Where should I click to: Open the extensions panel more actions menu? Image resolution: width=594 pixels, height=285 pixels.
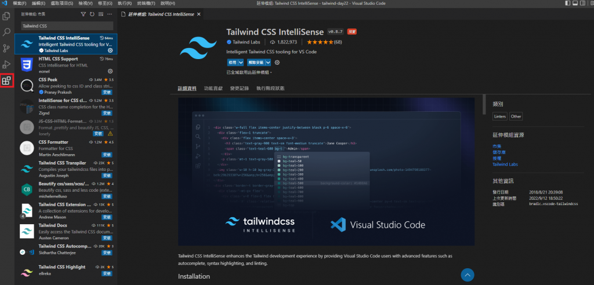[110, 14]
